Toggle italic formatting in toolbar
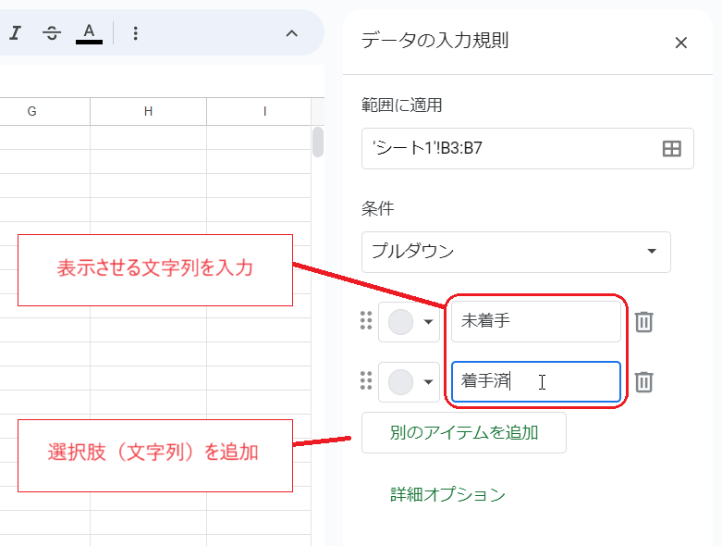This screenshot has height=546, width=722. coord(15,33)
